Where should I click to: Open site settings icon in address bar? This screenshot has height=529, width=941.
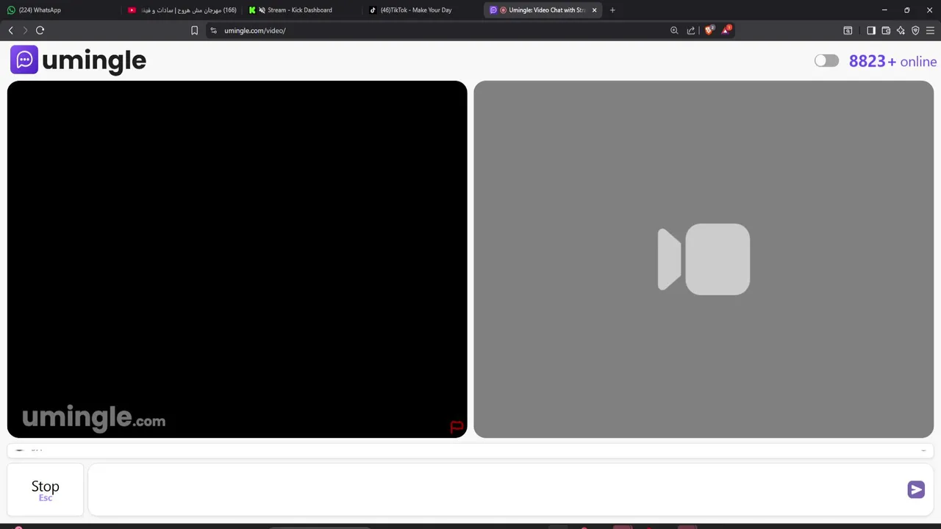click(x=213, y=30)
